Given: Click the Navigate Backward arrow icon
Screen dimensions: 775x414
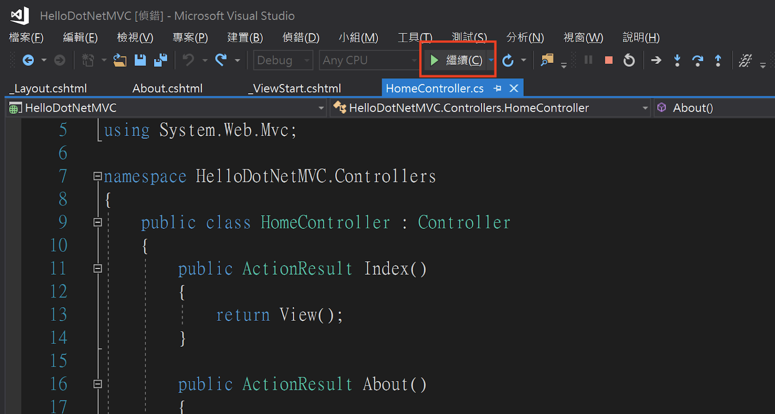Looking at the screenshot, I should 29,60.
